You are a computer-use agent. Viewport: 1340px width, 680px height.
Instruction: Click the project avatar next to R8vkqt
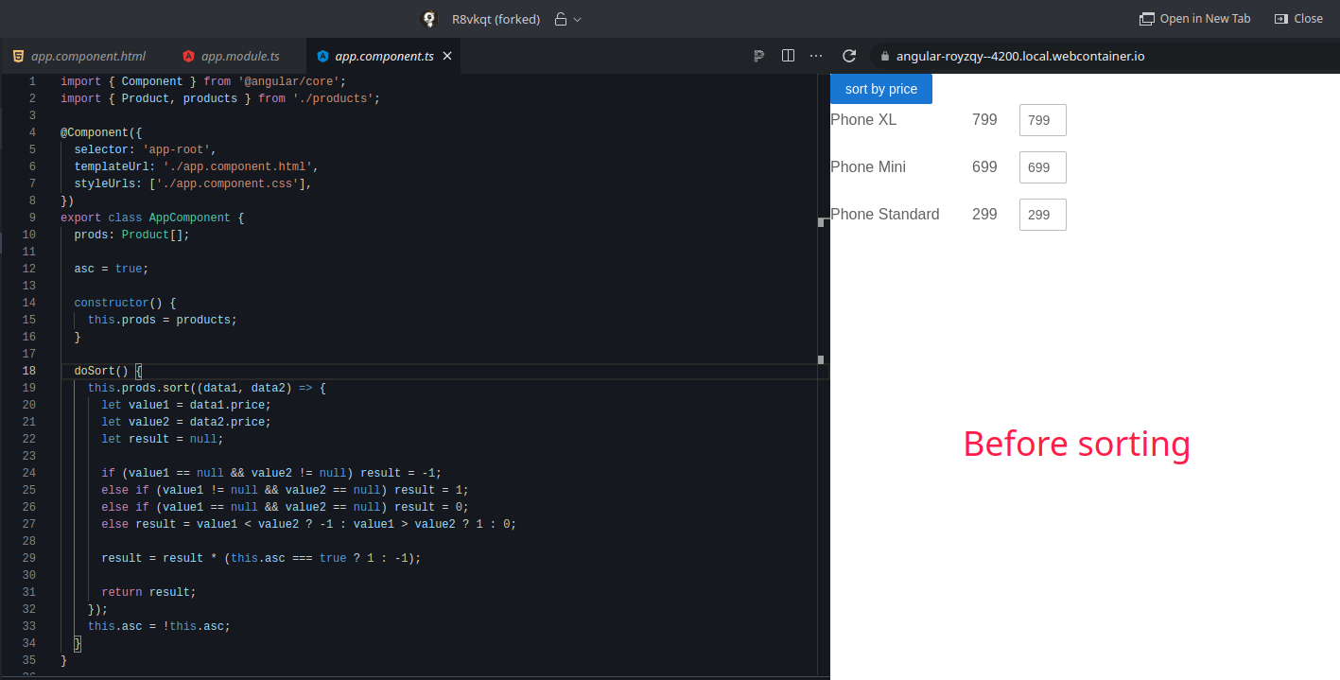428,19
